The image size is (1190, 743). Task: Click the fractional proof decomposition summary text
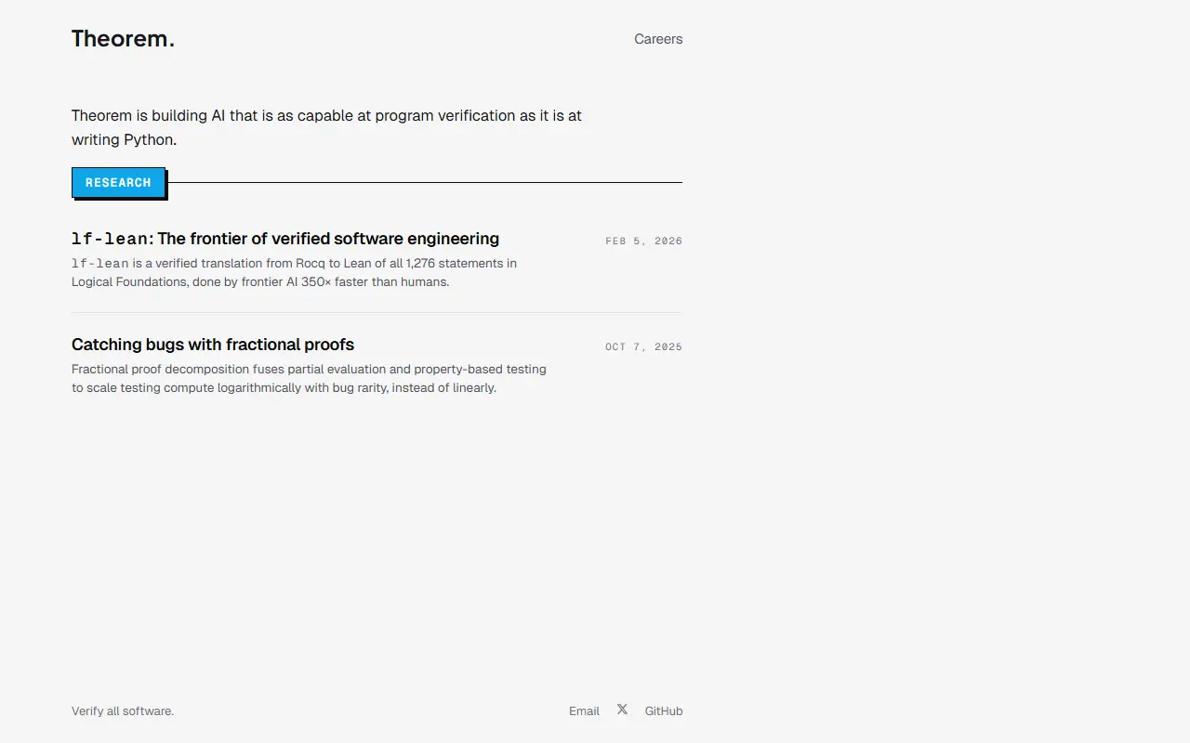(x=309, y=378)
